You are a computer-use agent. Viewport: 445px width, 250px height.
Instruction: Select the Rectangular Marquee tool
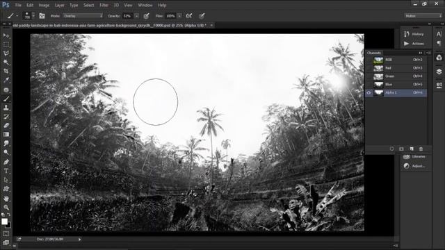tap(6, 44)
